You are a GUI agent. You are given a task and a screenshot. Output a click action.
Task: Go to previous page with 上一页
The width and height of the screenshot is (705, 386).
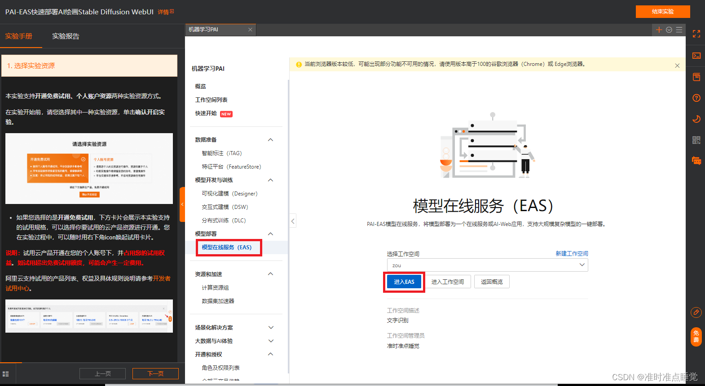tap(103, 373)
